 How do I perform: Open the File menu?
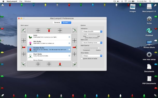click(x=21, y=1)
